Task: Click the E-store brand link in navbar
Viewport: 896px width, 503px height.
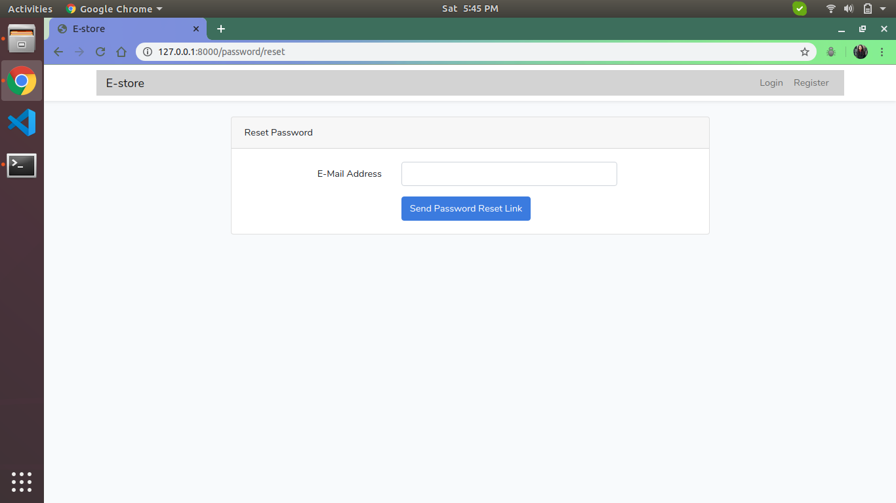Action: (125, 83)
